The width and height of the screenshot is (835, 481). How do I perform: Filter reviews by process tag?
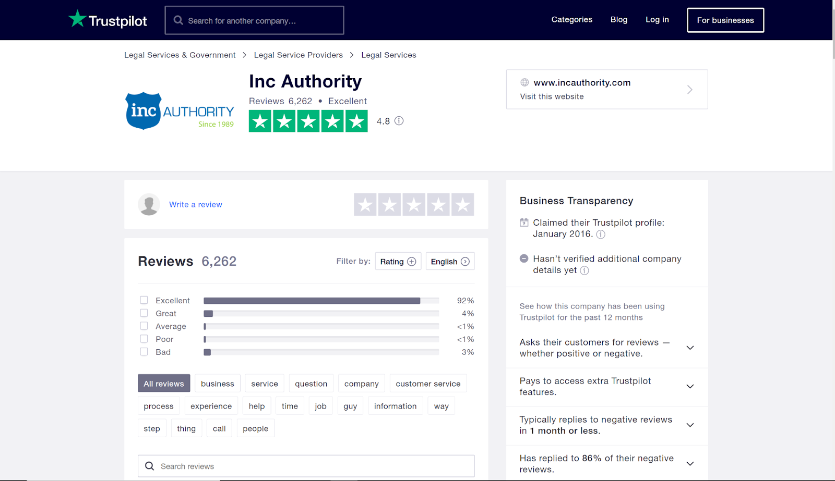(159, 406)
